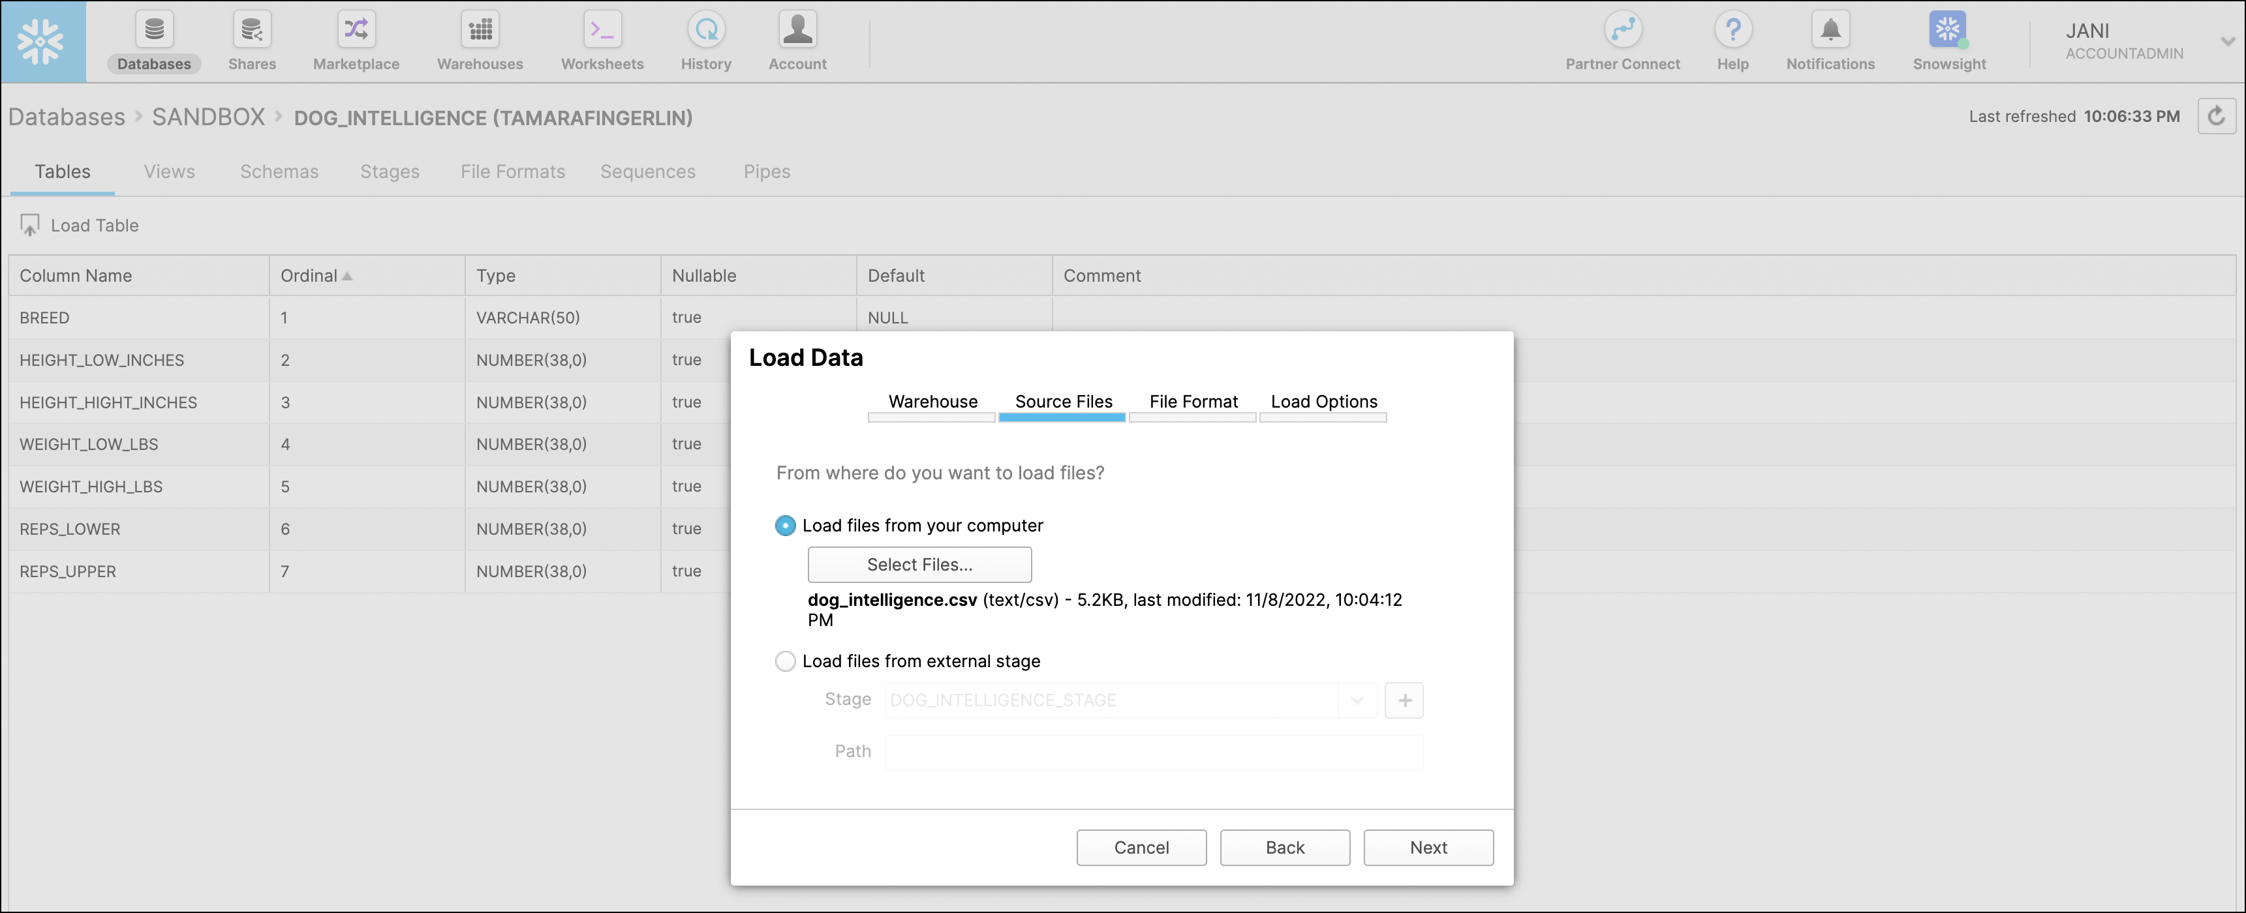Refresh the database view
The height and width of the screenshot is (913, 2246).
[x=2217, y=116]
